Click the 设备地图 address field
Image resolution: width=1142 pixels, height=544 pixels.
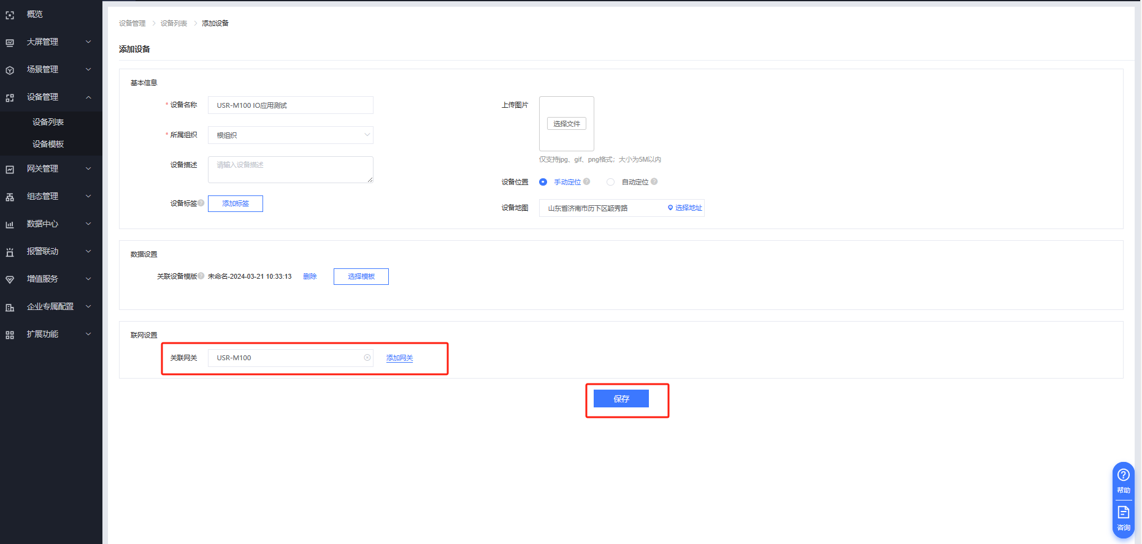pos(622,208)
